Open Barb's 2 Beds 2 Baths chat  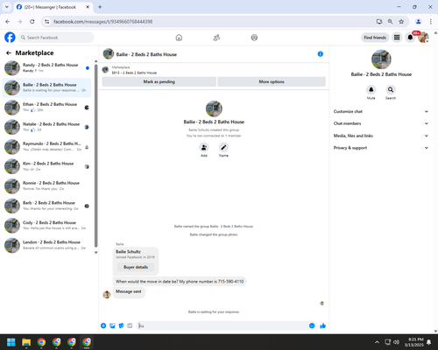click(46, 206)
